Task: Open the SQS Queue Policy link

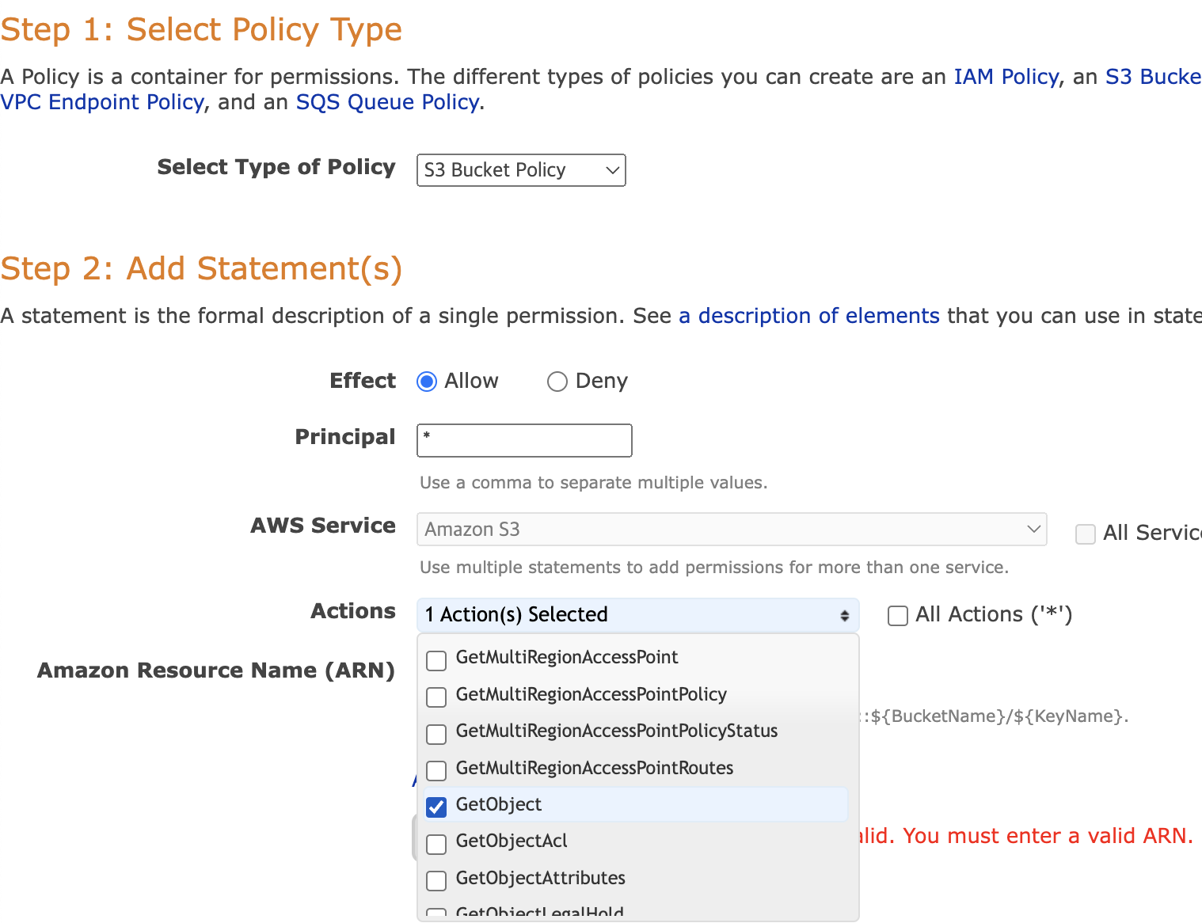Action: click(388, 102)
